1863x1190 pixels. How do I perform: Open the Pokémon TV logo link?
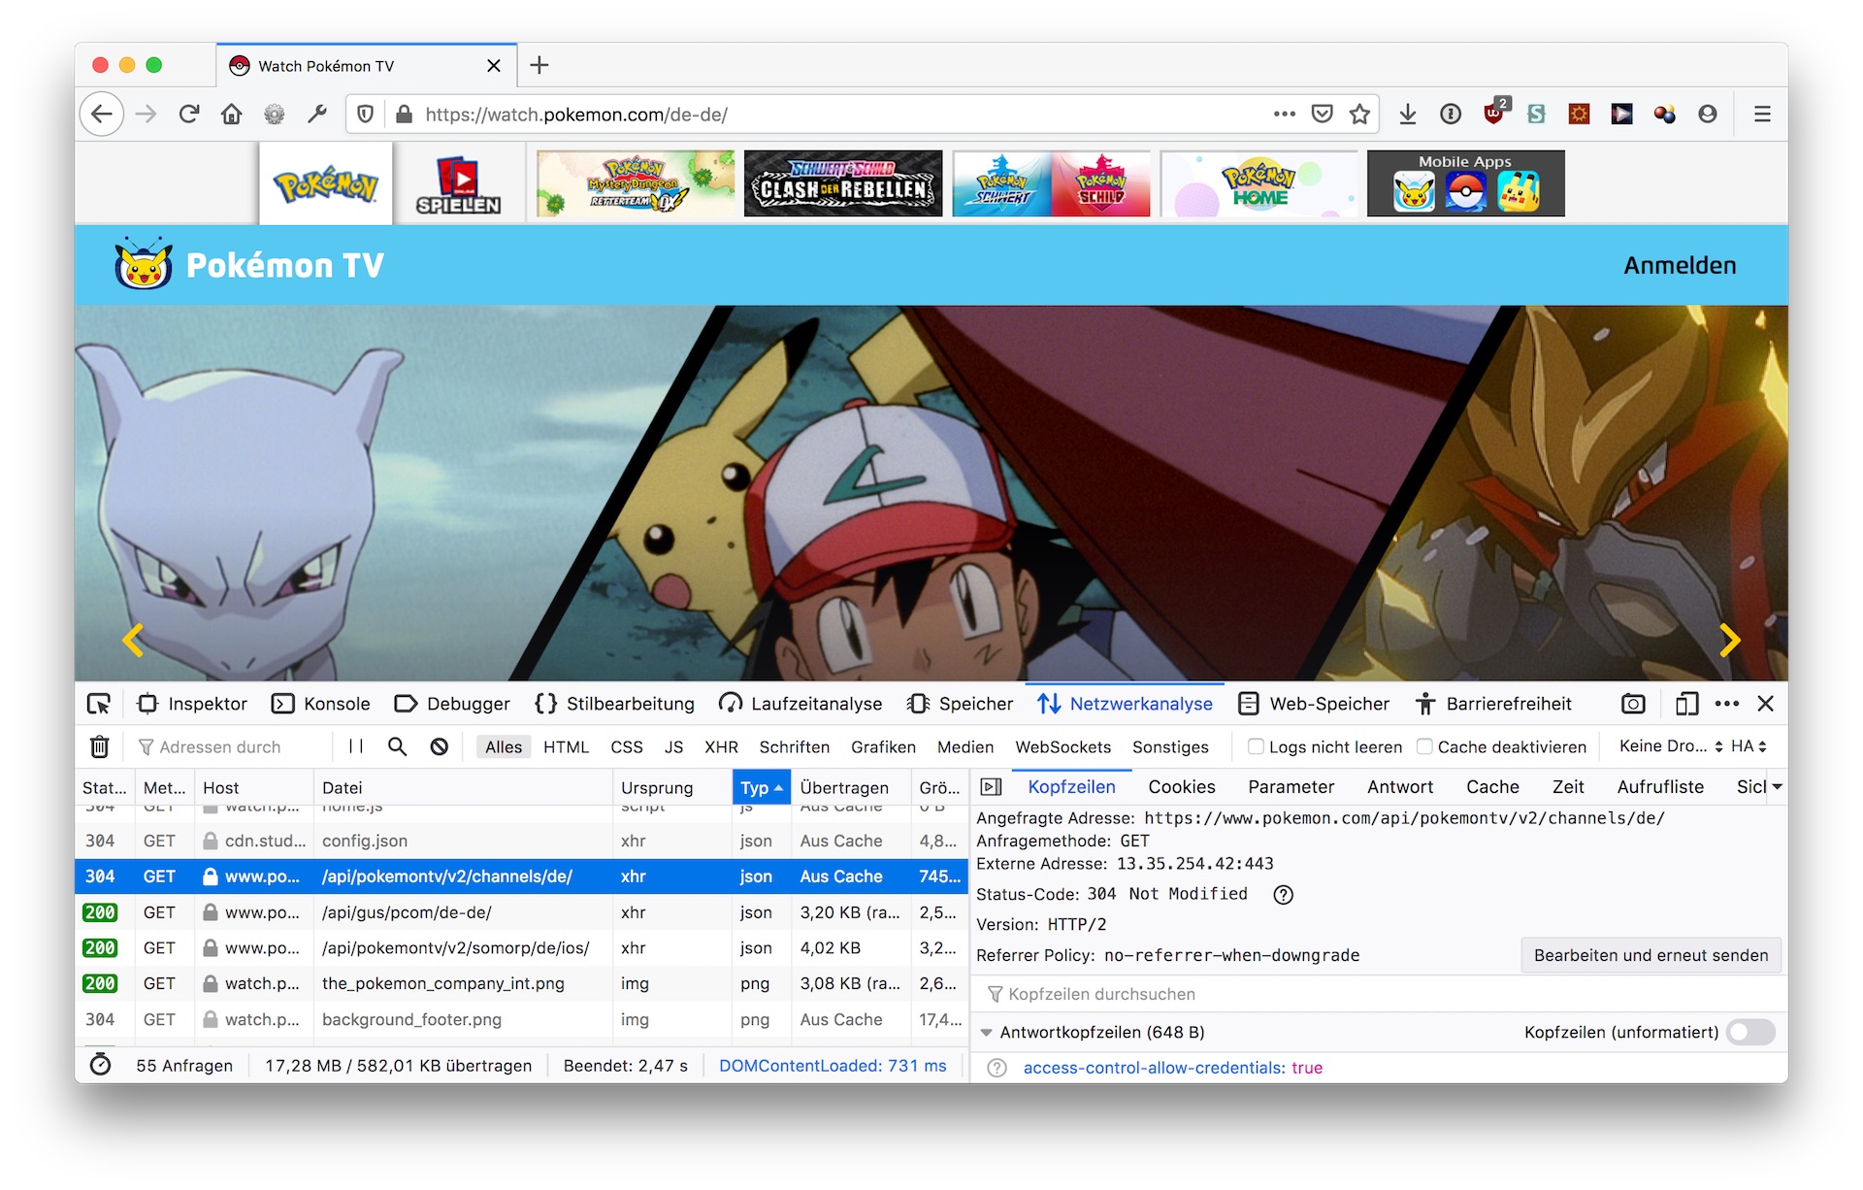[249, 265]
